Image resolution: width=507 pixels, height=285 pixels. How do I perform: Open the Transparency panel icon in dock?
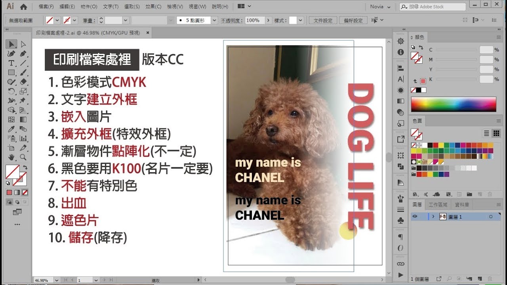[x=400, y=112]
